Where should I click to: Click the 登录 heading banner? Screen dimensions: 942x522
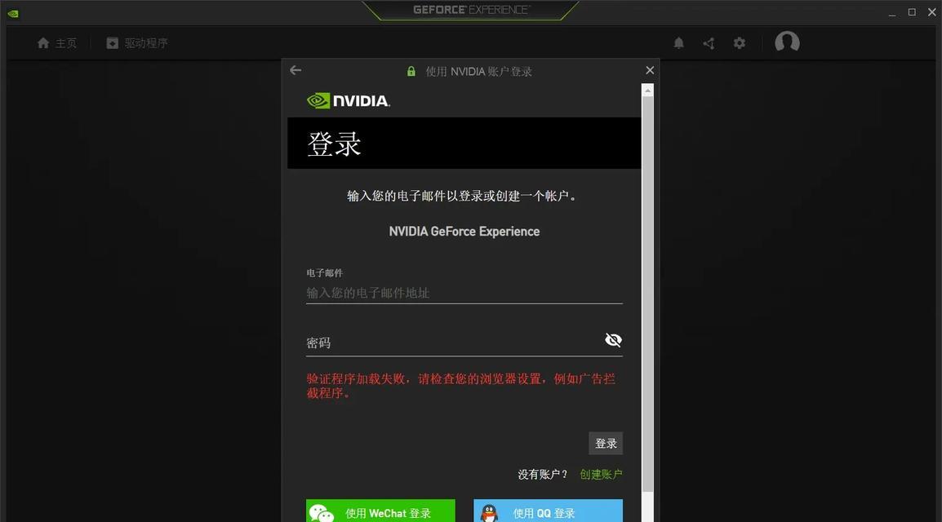[x=464, y=144]
